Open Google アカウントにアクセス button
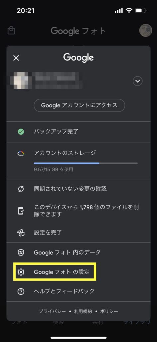Image resolution: width=157 pixels, height=342 pixels. (79, 105)
